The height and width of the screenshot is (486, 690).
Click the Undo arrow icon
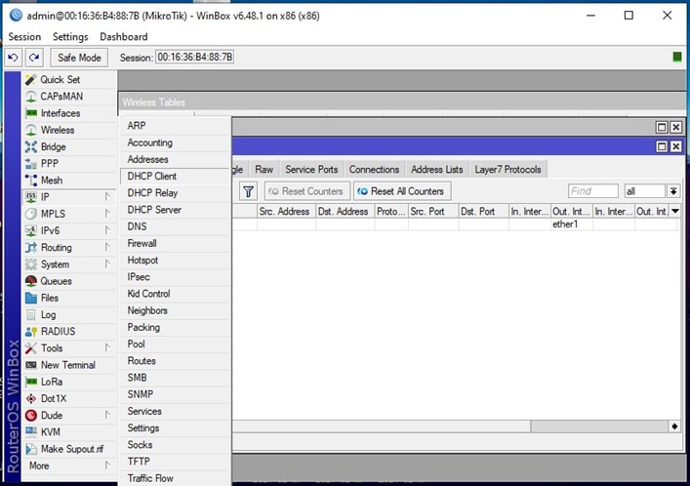(14, 58)
